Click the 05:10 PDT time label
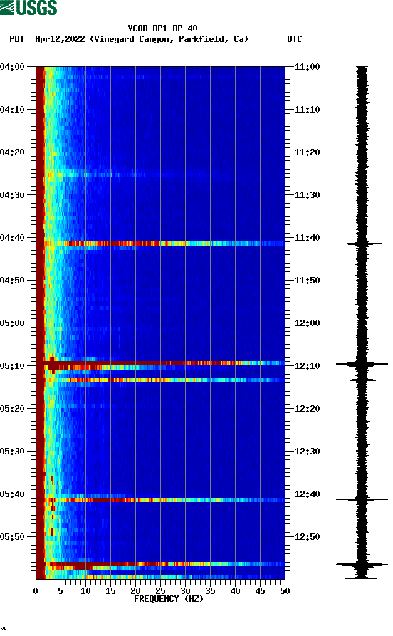Viewport: 393px width, 636px height. coord(12,366)
